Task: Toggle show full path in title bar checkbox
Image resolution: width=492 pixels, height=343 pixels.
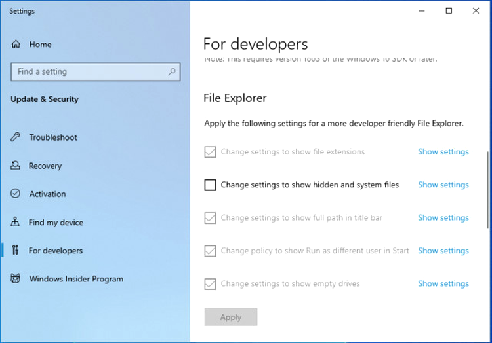Action: pos(210,218)
